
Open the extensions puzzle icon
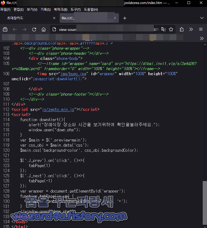tap(181, 30)
